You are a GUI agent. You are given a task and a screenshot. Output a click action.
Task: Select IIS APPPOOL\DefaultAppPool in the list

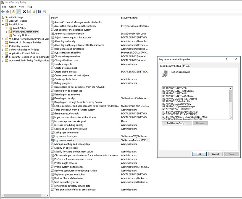[x=177, y=101]
